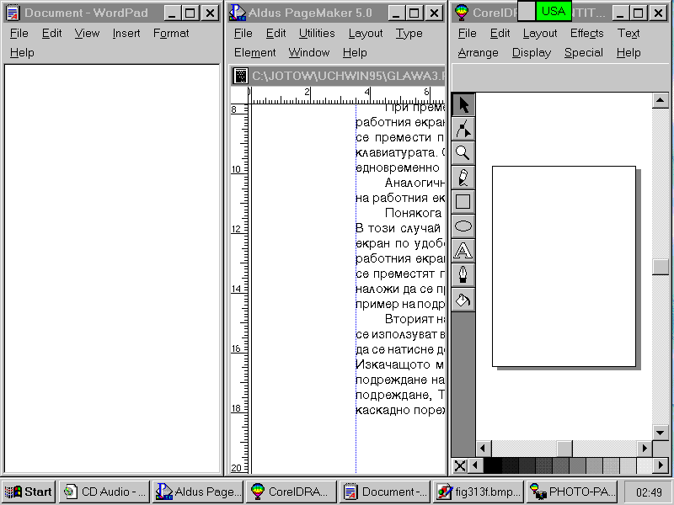Click CorelDRAW horizontal scrollbar left arrow

point(483,449)
